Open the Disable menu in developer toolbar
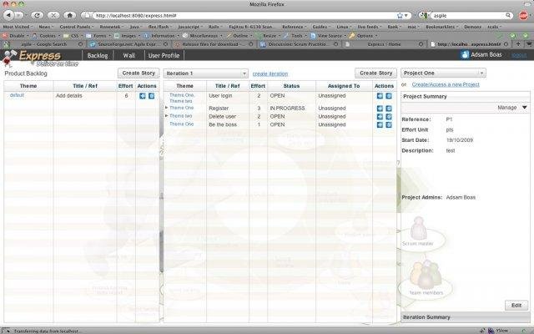This screenshot has height=334, width=534. [15, 35]
